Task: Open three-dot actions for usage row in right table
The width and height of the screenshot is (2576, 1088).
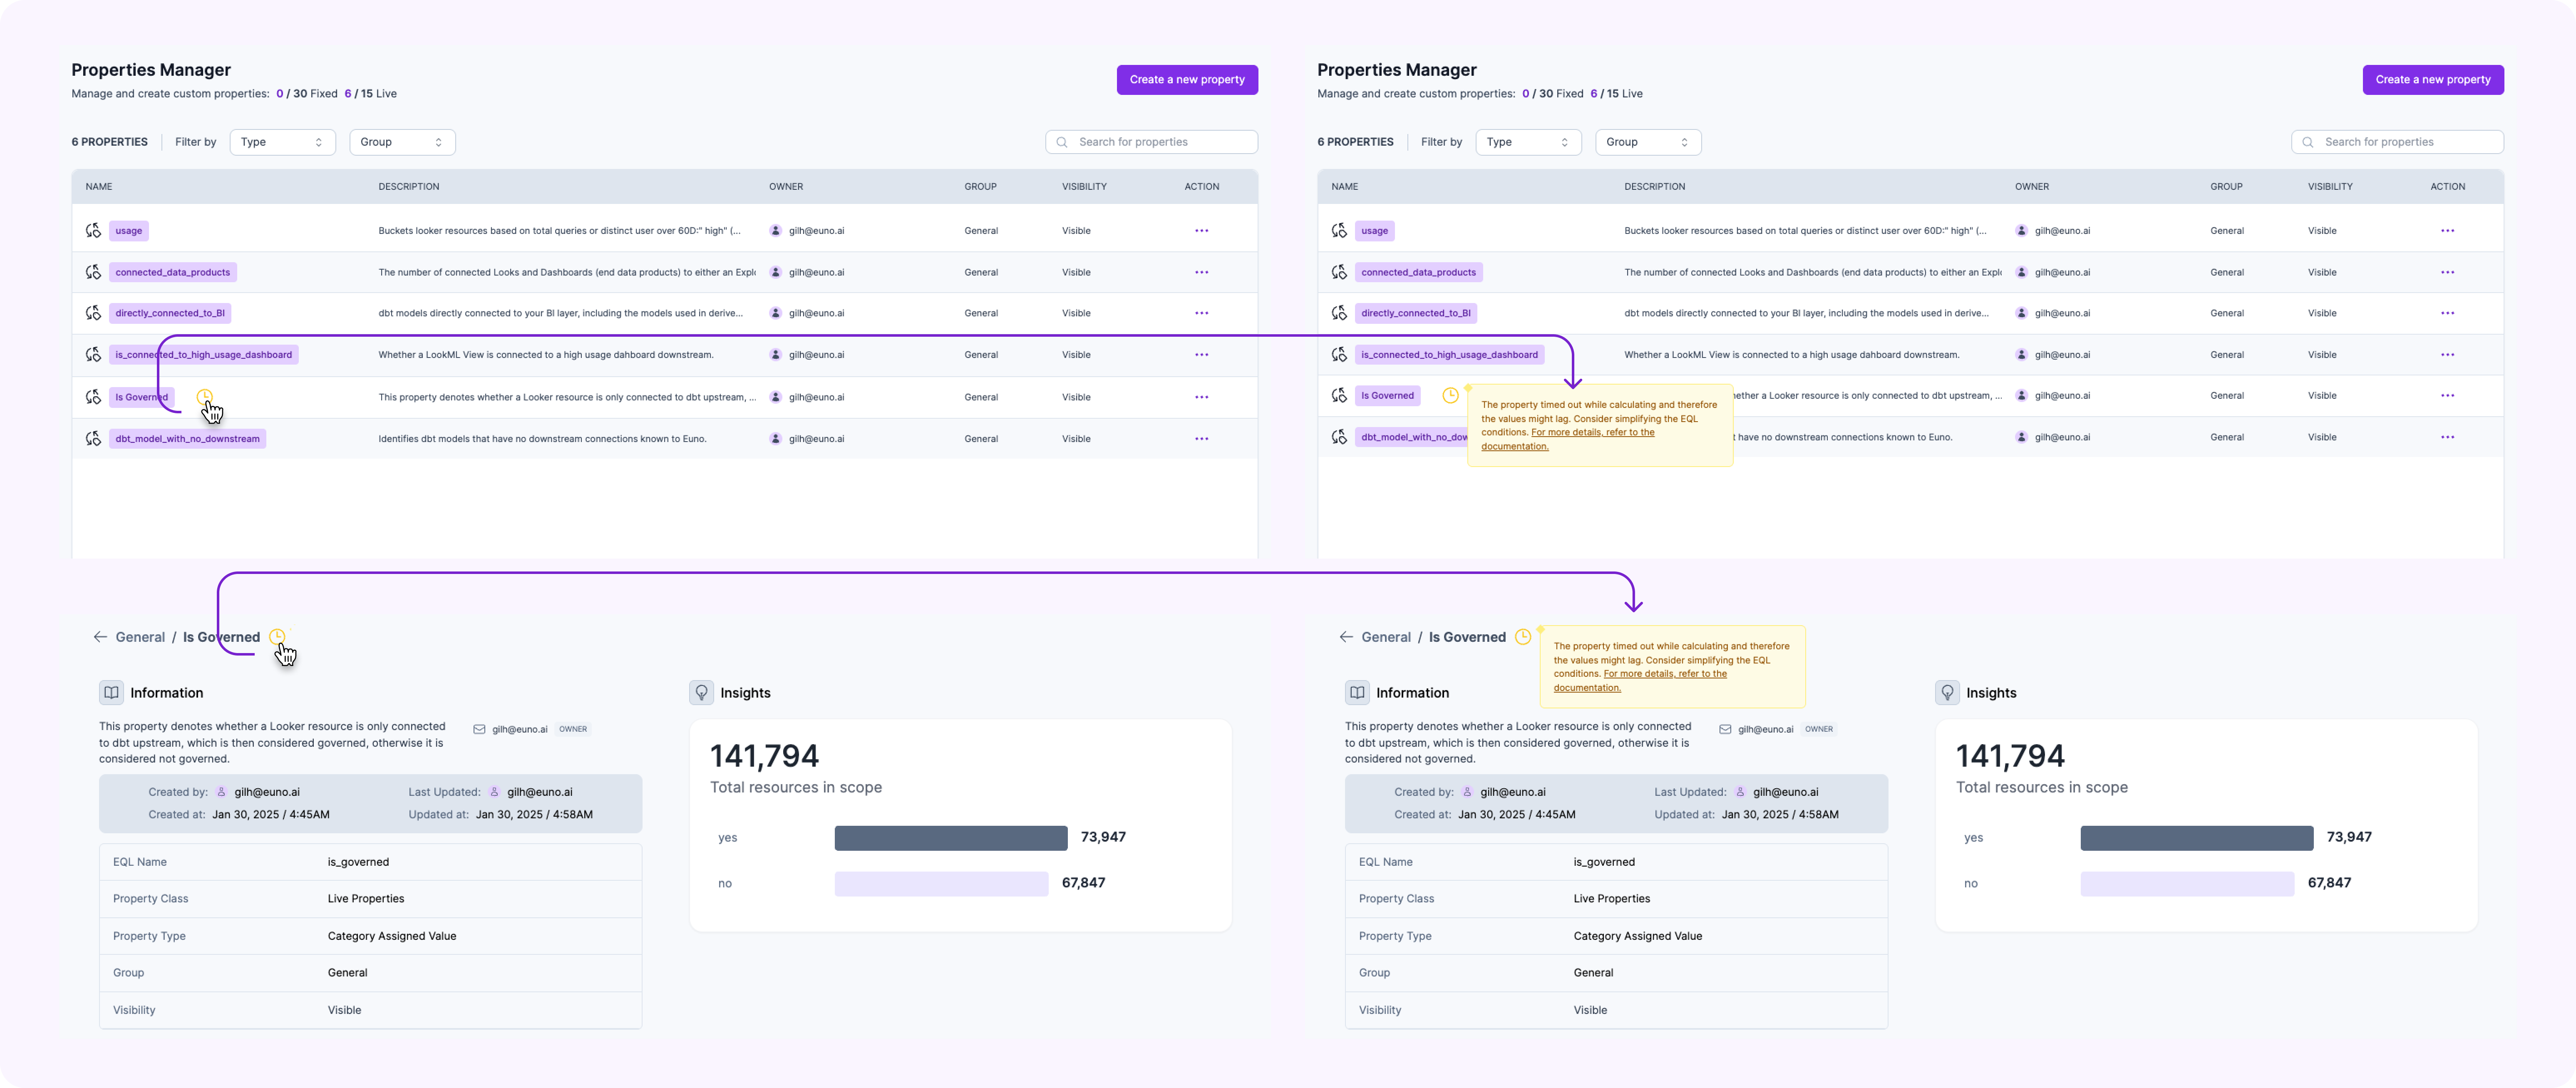Action: pyautogui.click(x=2447, y=231)
